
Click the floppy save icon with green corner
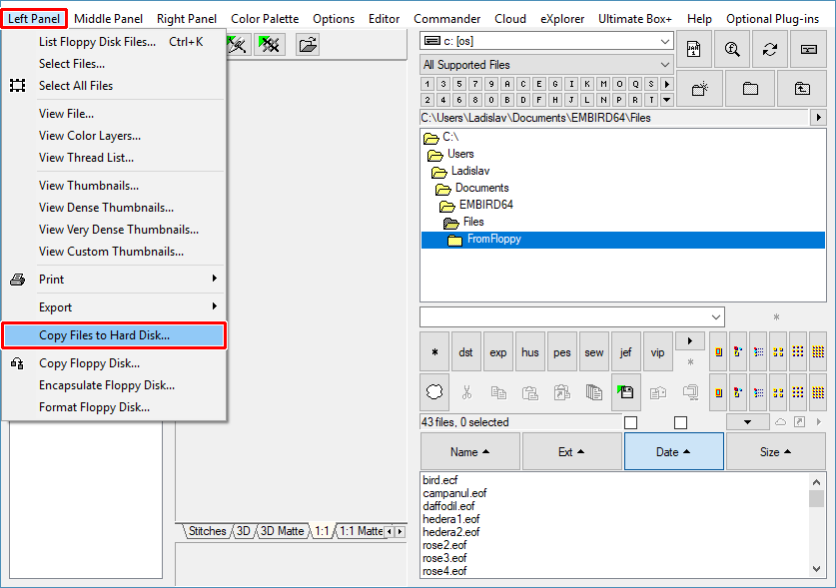coord(626,392)
